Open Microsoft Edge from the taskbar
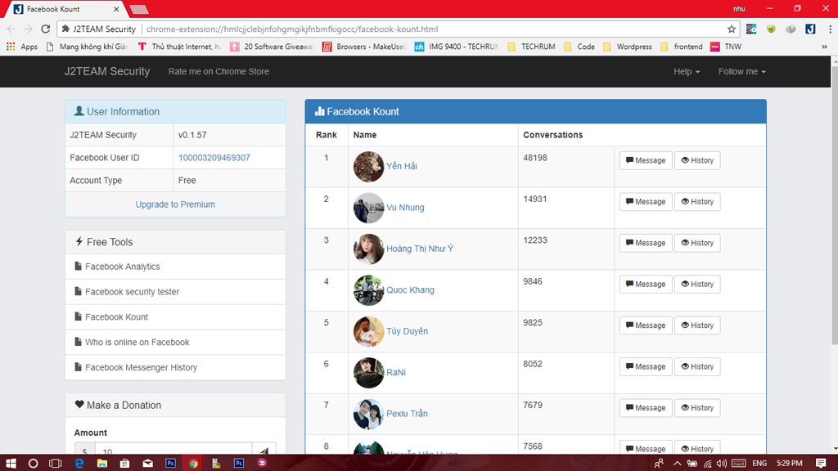The height and width of the screenshot is (471, 838). (79, 463)
